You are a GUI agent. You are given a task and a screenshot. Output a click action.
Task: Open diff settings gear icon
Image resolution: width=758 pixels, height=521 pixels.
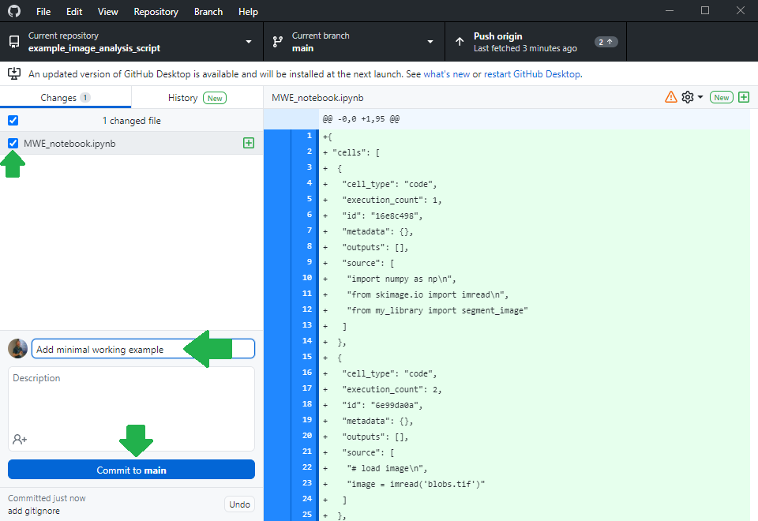(x=688, y=97)
